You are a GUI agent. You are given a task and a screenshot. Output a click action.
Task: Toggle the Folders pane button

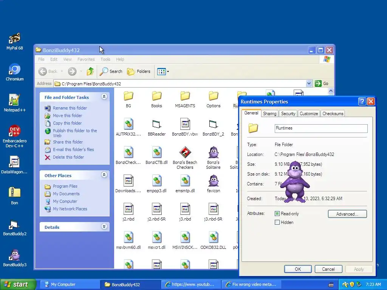point(138,71)
